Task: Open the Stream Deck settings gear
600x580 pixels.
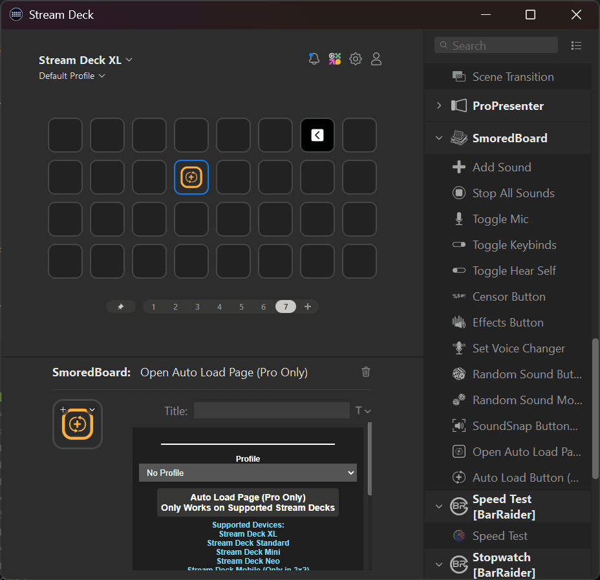Action: (x=355, y=59)
